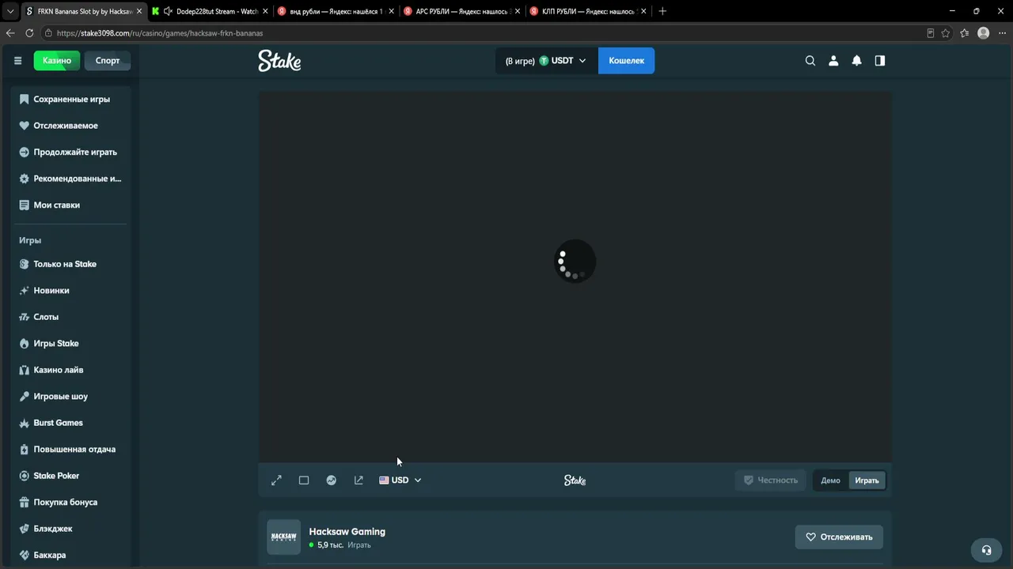Switch game to Играть mode

[x=867, y=480]
